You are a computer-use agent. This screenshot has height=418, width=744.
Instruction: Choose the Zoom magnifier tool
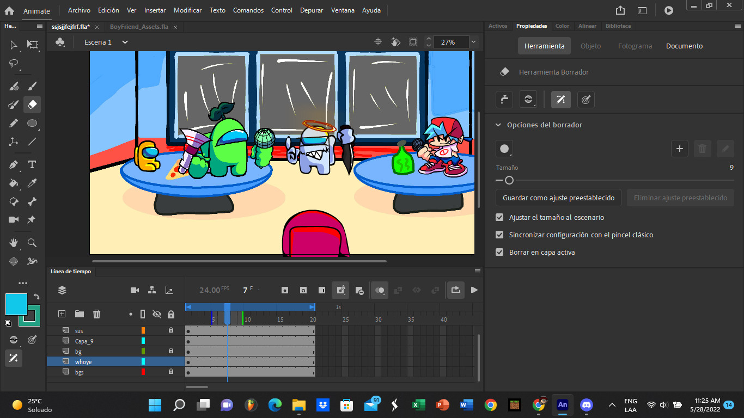pos(32,243)
